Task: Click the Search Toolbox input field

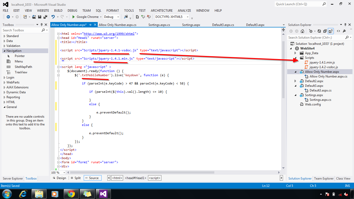Action: (x=22, y=30)
